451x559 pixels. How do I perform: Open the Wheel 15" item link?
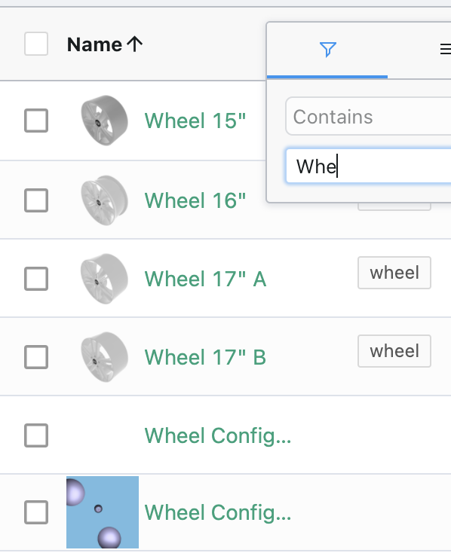[195, 121]
